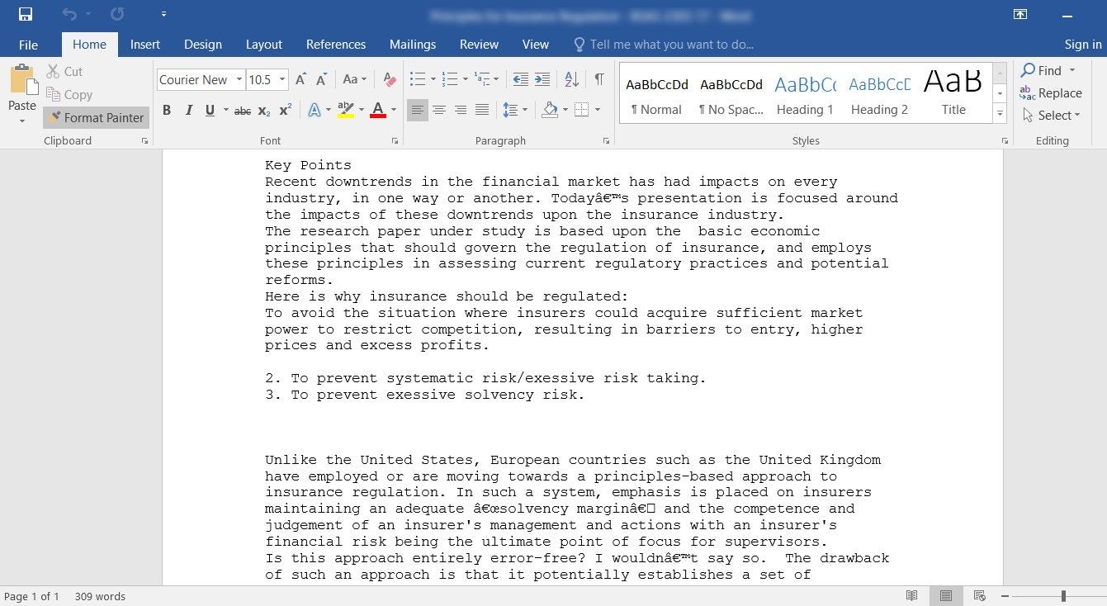Toggle Show/Hide paragraph marks
Screen dimensions: 1107x606
pyautogui.click(x=599, y=79)
